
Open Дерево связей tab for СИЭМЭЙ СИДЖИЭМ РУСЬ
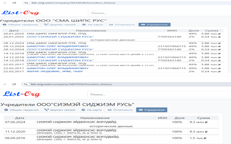[60, 110]
